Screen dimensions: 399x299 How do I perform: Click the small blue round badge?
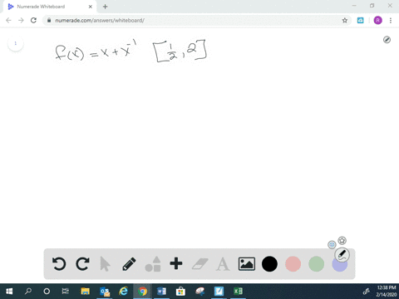click(332, 244)
